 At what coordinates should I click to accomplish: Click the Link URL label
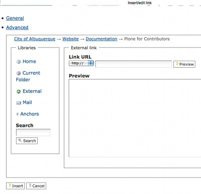(x=80, y=57)
